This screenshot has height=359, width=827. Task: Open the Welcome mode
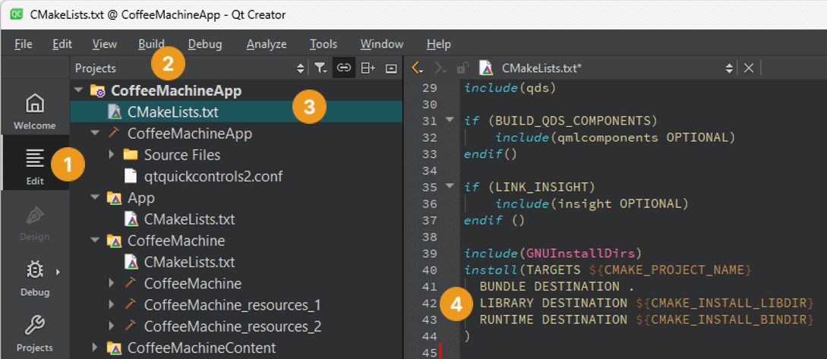(x=35, y=111)
